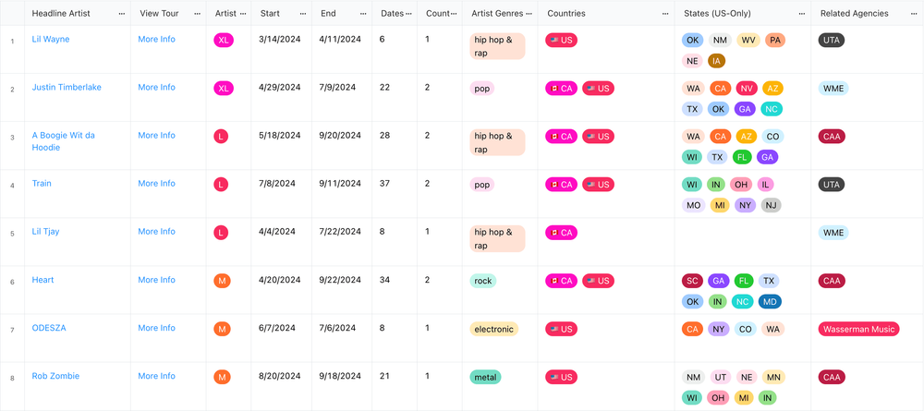Open the Rob Zombie artist link
Viewport: 924px width, 411px height.
[55, 376]
